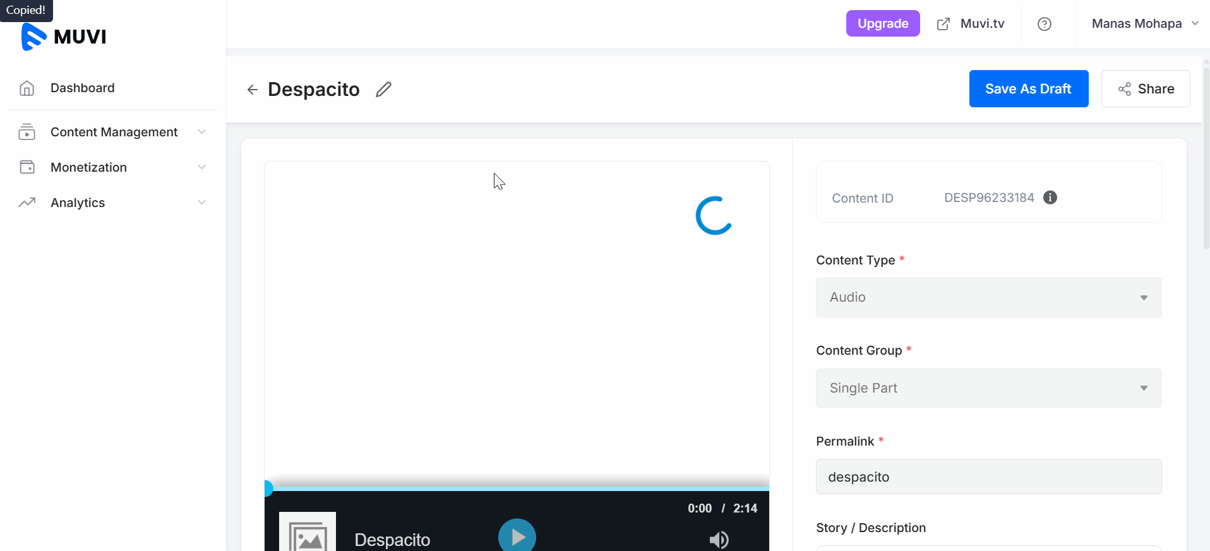Open the Content Type dropdown
Image resolution: width=1210 pixels, height=551 pixels.
point(988,297)
